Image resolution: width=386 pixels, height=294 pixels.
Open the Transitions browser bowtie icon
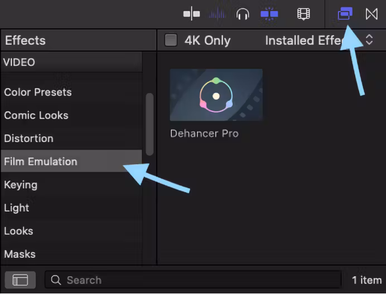(371, 14)
